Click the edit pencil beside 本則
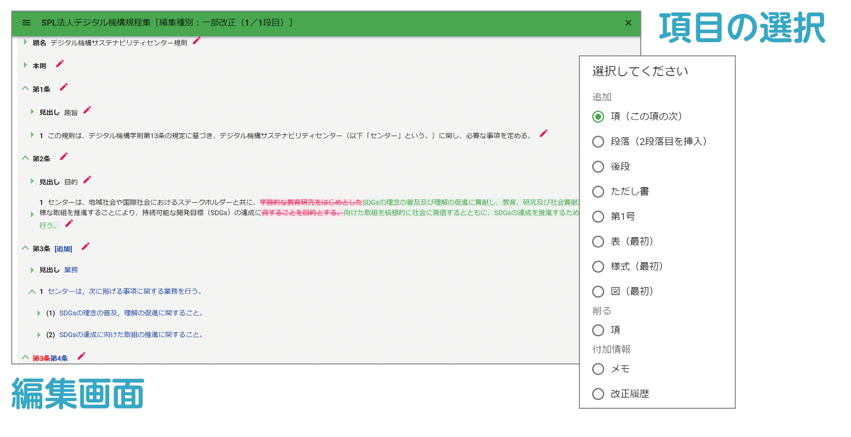Viewport: 851px width, 437px height. point(60,64)
